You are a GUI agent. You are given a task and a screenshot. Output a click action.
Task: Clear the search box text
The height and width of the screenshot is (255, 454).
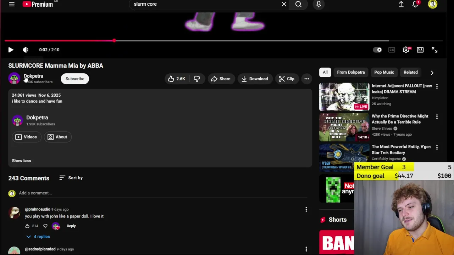tap(284, 4)
